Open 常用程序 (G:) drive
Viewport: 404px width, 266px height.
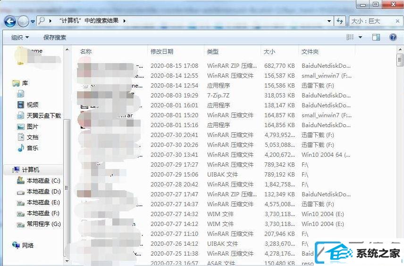[x=44, y=224]
